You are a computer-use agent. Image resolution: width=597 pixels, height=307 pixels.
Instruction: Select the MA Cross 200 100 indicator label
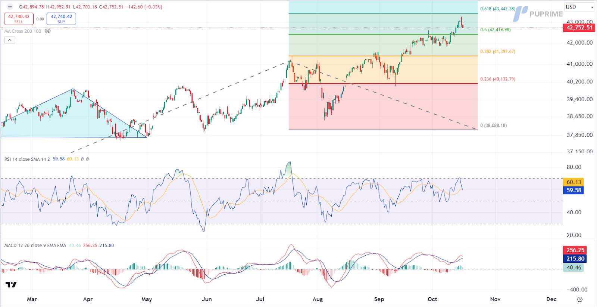pos(23,31)
